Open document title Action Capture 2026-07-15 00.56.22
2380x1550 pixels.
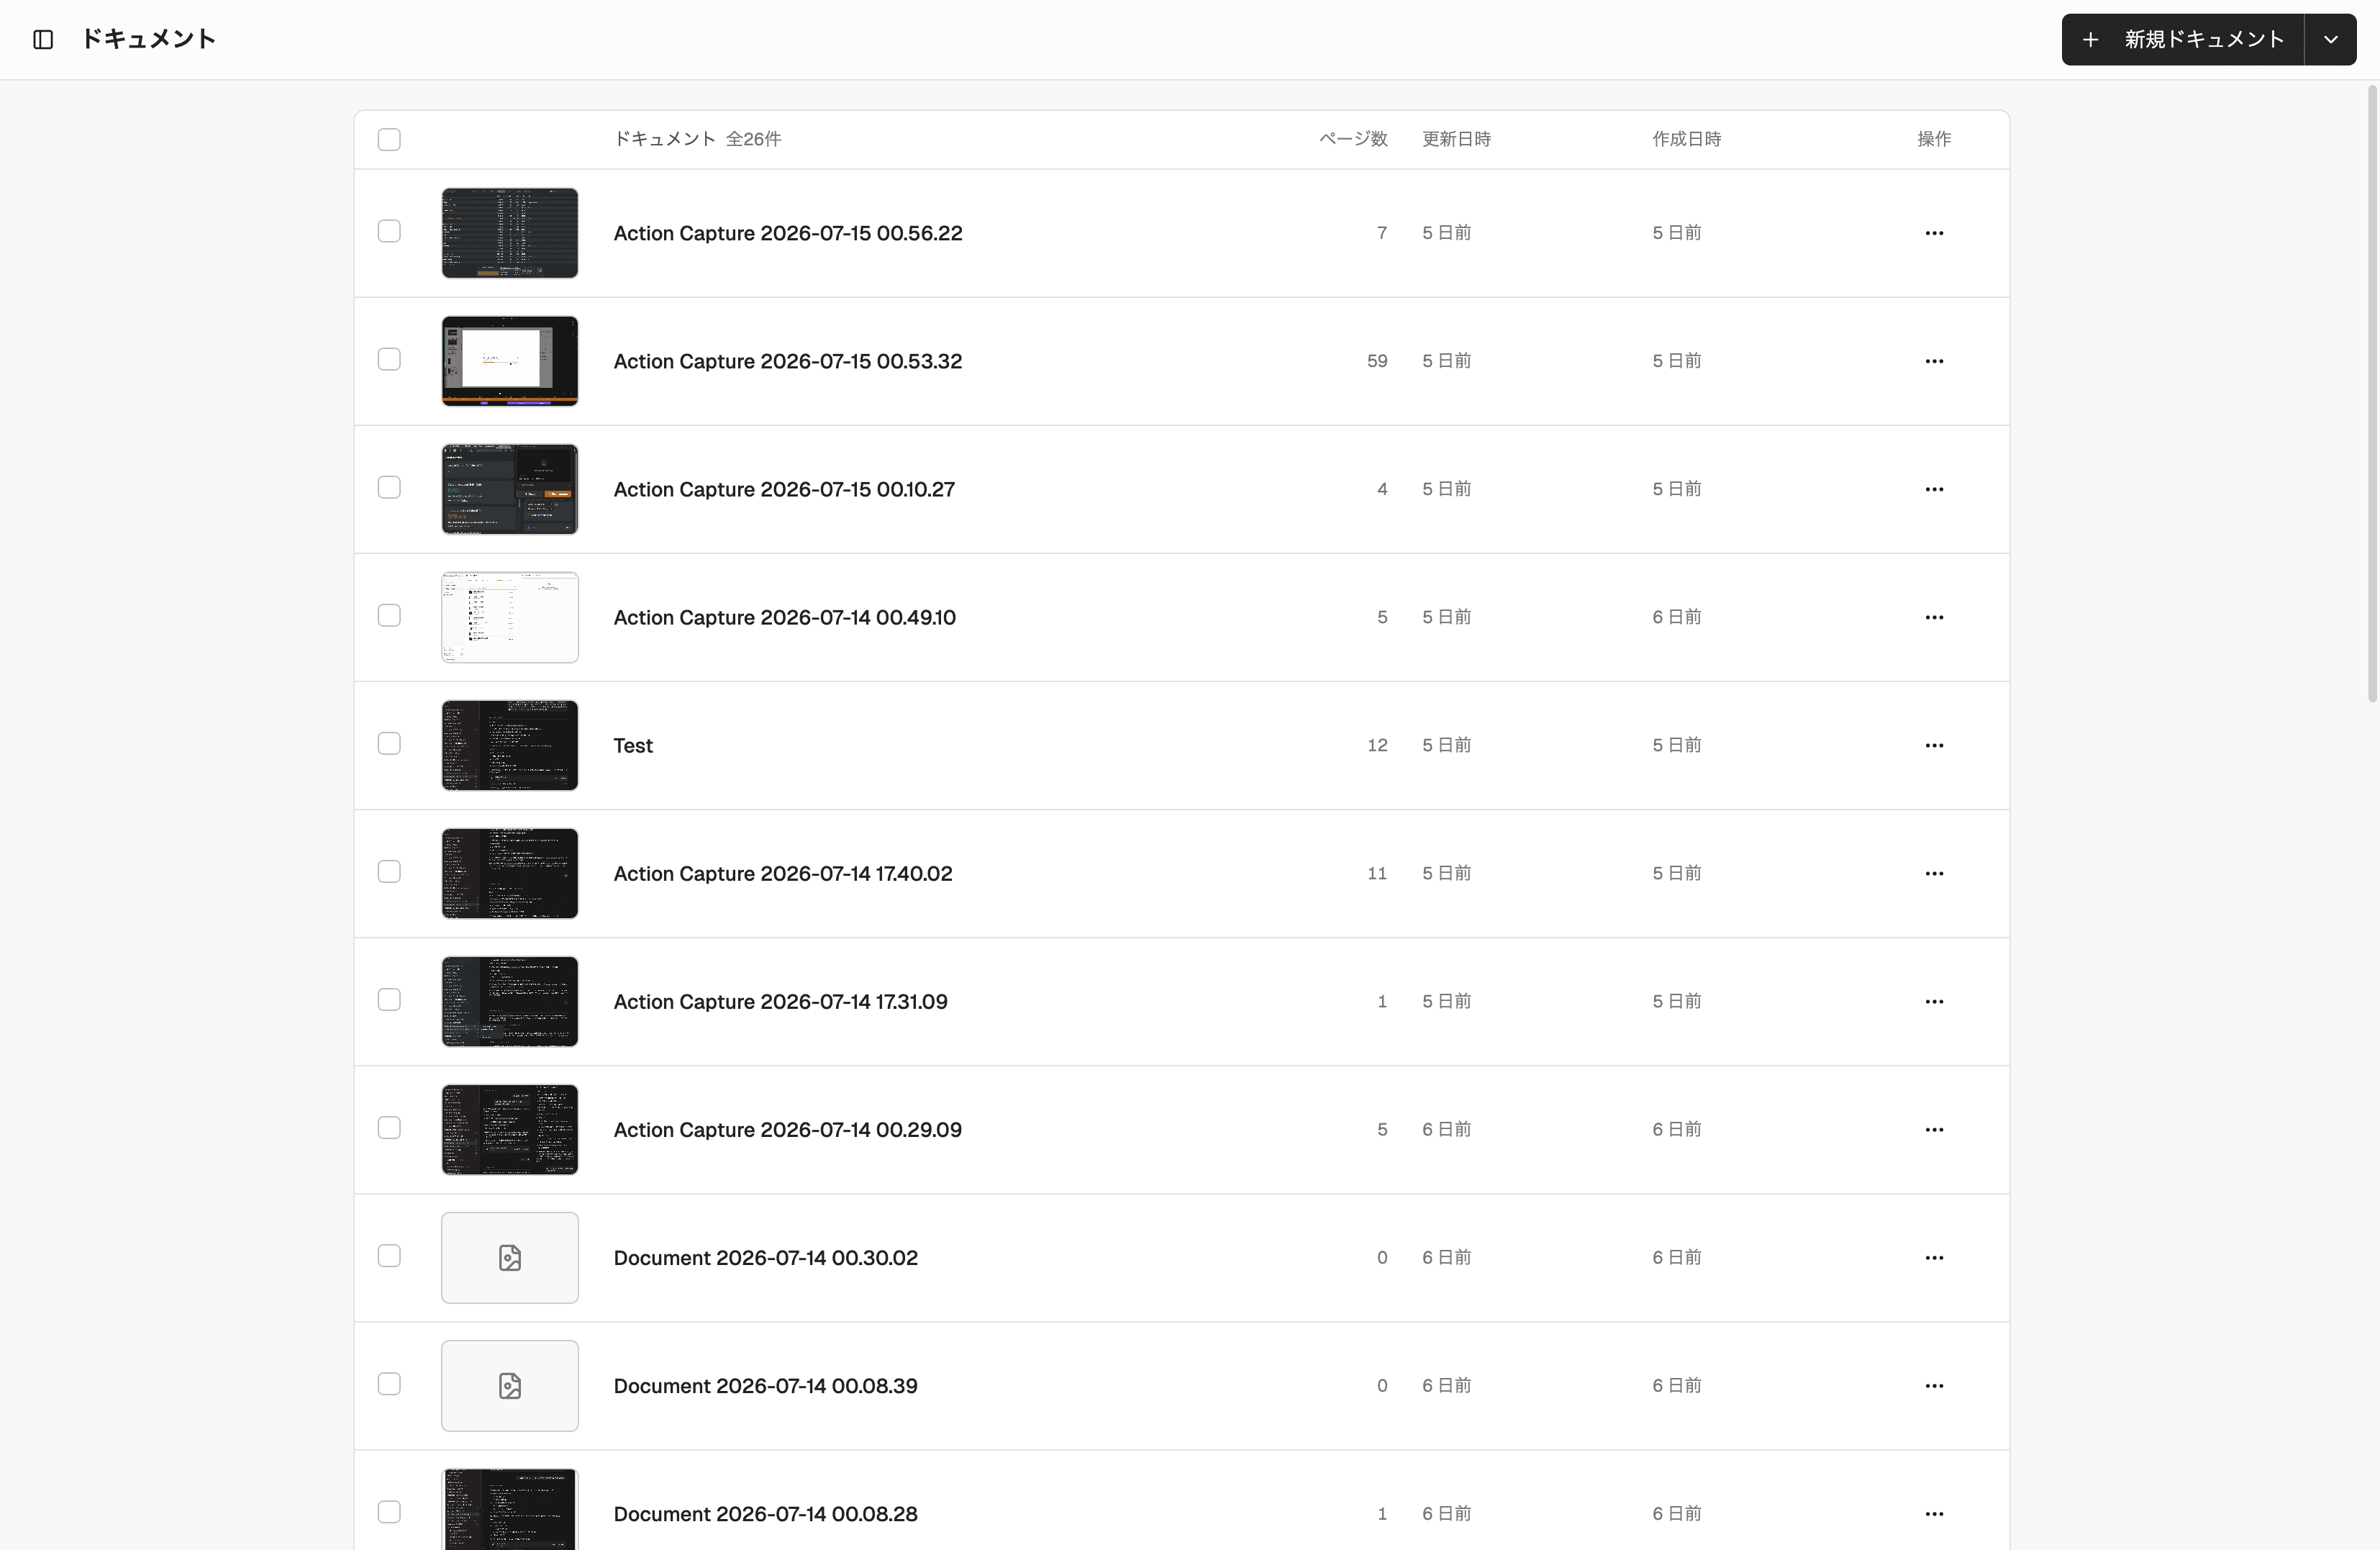[x=788, y=233]
